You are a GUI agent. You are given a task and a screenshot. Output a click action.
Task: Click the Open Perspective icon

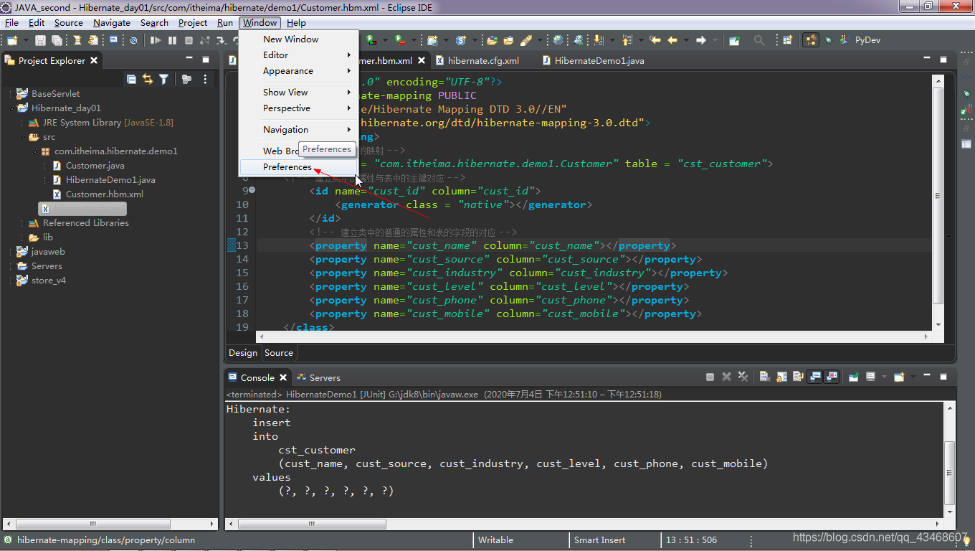click(x=787, y=40)
